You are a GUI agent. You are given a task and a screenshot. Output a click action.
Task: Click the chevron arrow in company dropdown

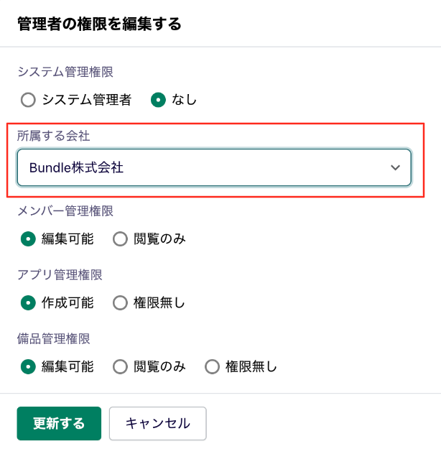point(395,167)
